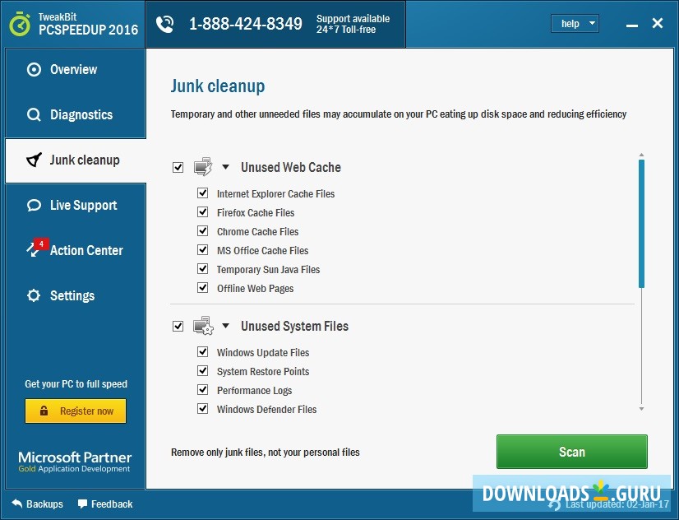Open the Settings tab

tap(76, 295)
